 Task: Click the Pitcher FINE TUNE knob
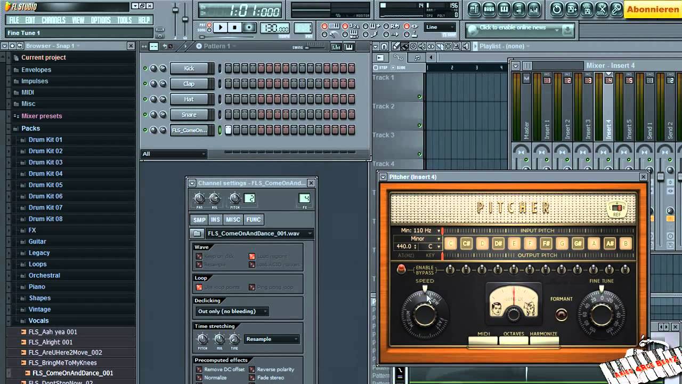tap(601, 315)
